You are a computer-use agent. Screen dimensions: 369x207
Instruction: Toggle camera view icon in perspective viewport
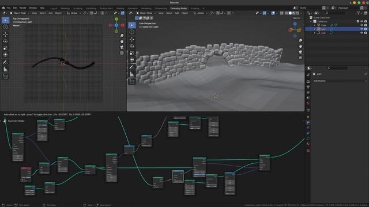coord(300,52)
